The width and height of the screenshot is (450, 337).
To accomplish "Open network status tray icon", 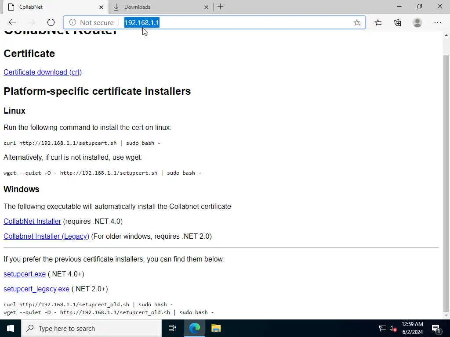I will 383,328.
